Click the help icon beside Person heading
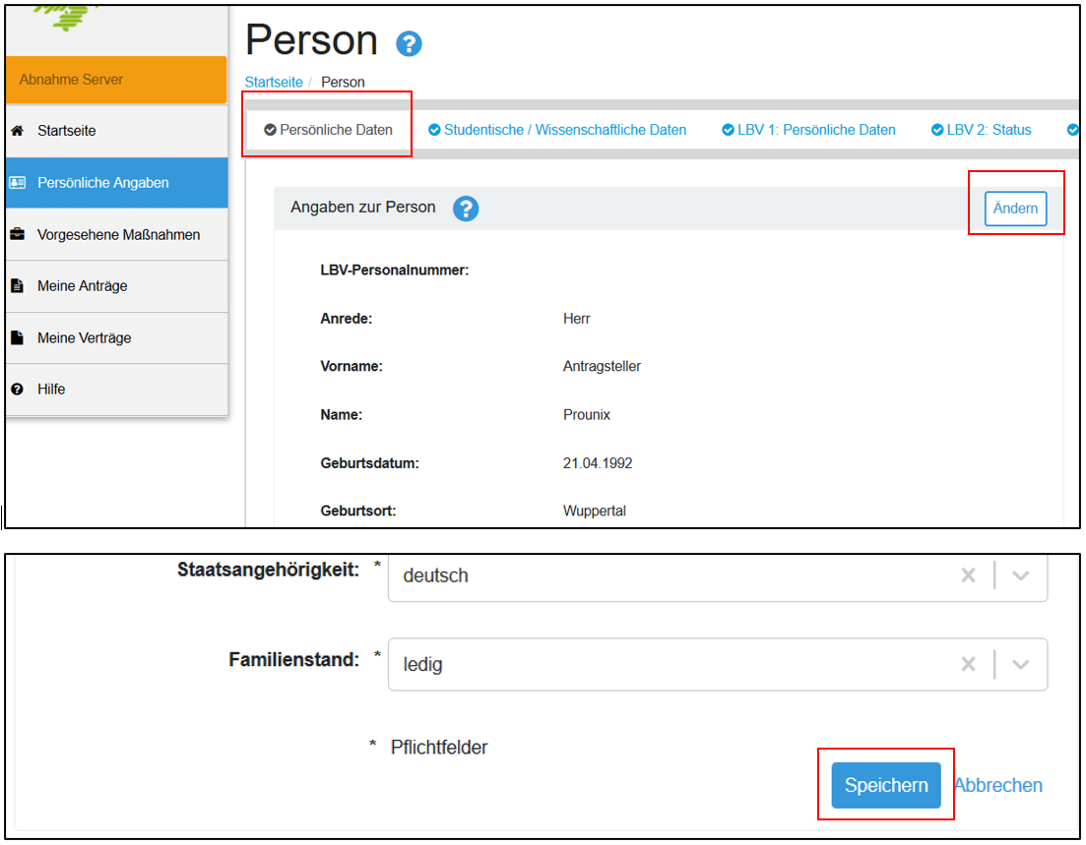Image resolution: width=1086 pixels, height=845 pixels. [x=409, y=44]
